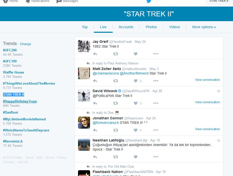
Task: Open more options on Jay Greif's tweet
Action: (156, 54)
